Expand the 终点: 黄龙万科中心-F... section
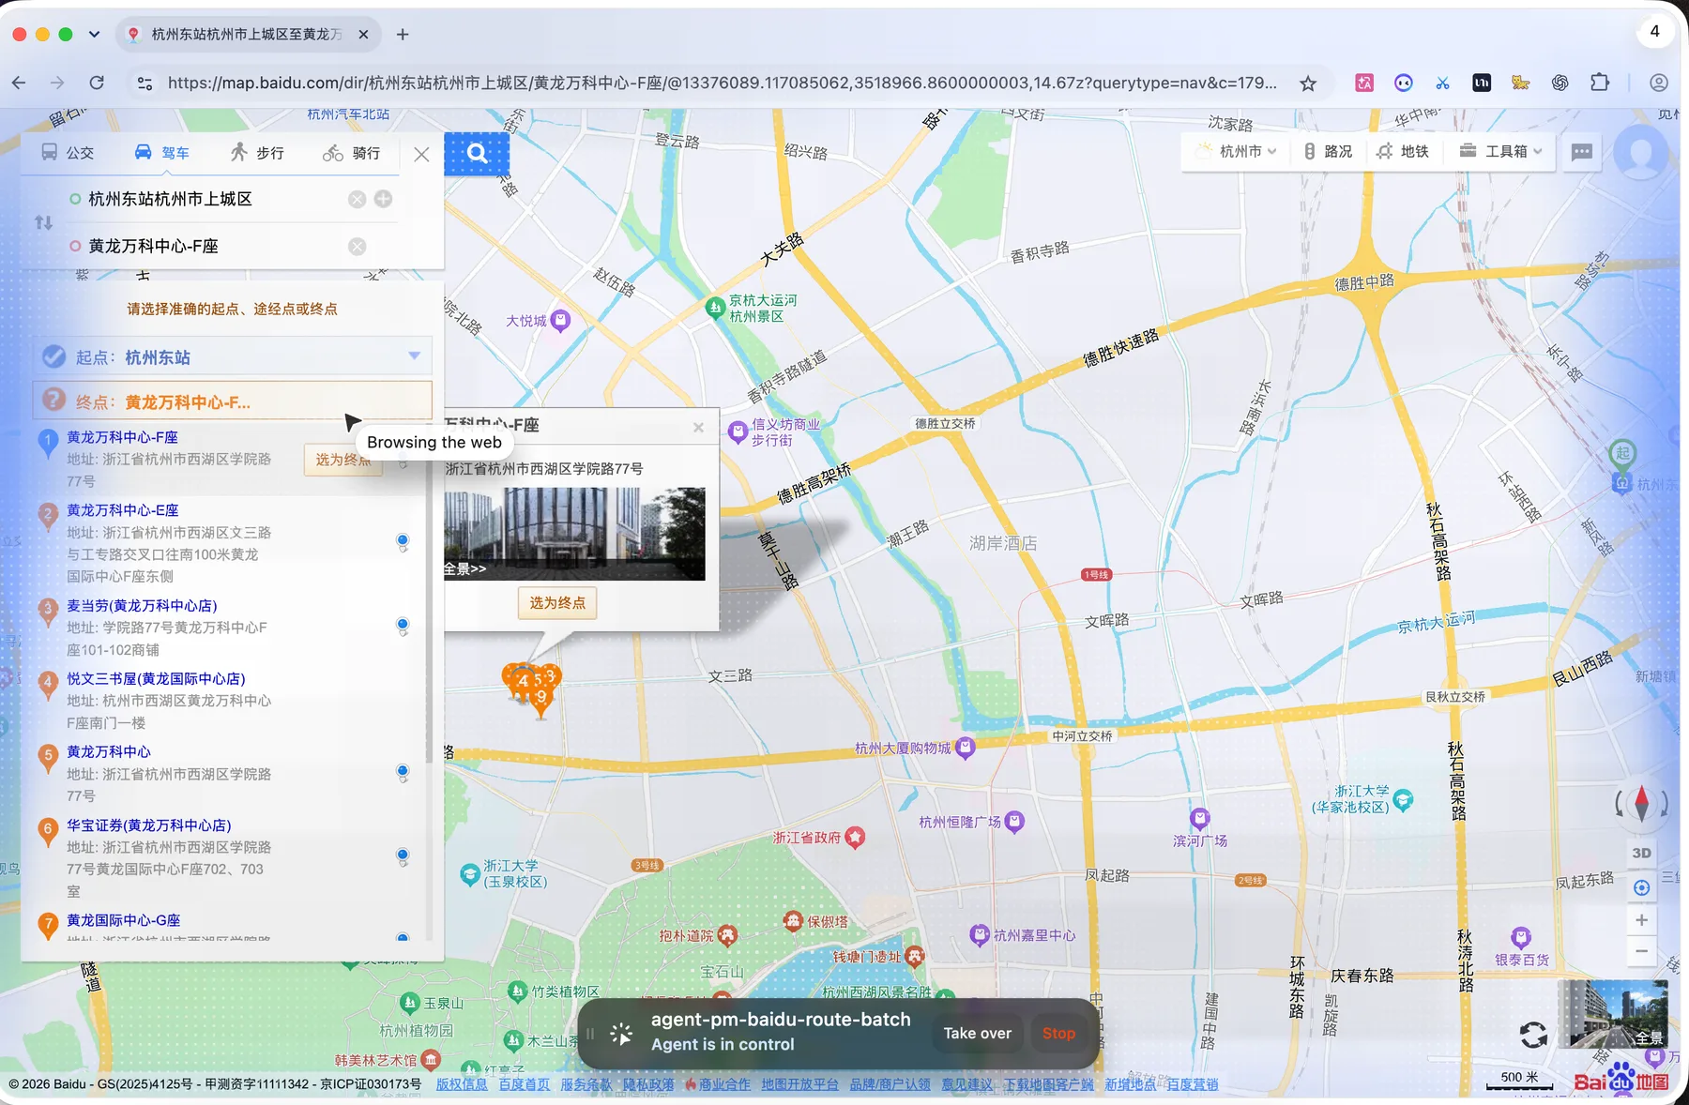Image resolution: width=1689 pixels, height=1105 pixels. [233, 401]
